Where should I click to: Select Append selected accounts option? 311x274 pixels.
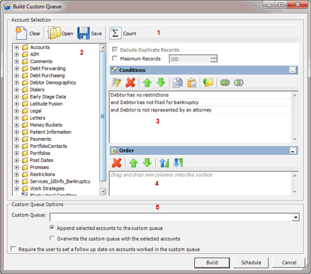click(x=52, y=228)
